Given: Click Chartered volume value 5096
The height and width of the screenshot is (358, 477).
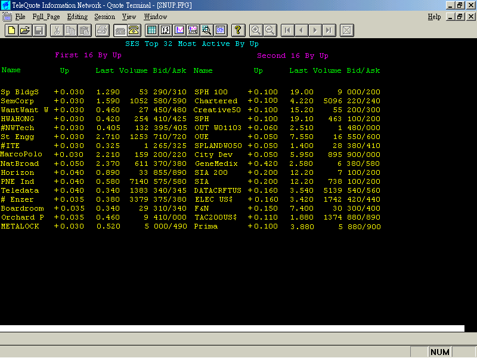Looking at the screenshot, I should (x=333, y=101).
